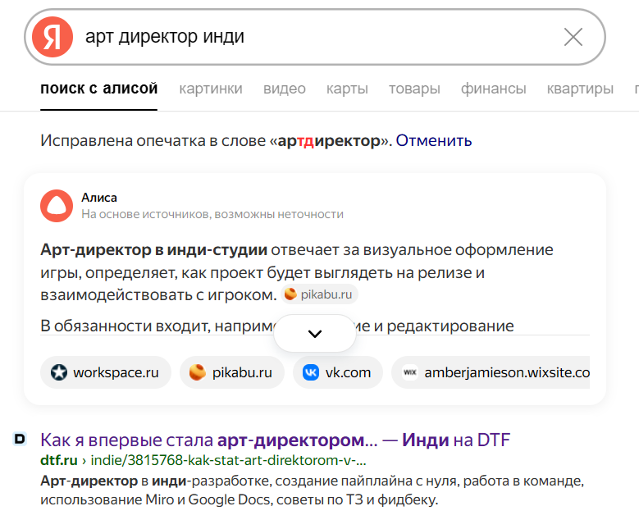Click the dtf.ru green URL breadcrumb

59,459
